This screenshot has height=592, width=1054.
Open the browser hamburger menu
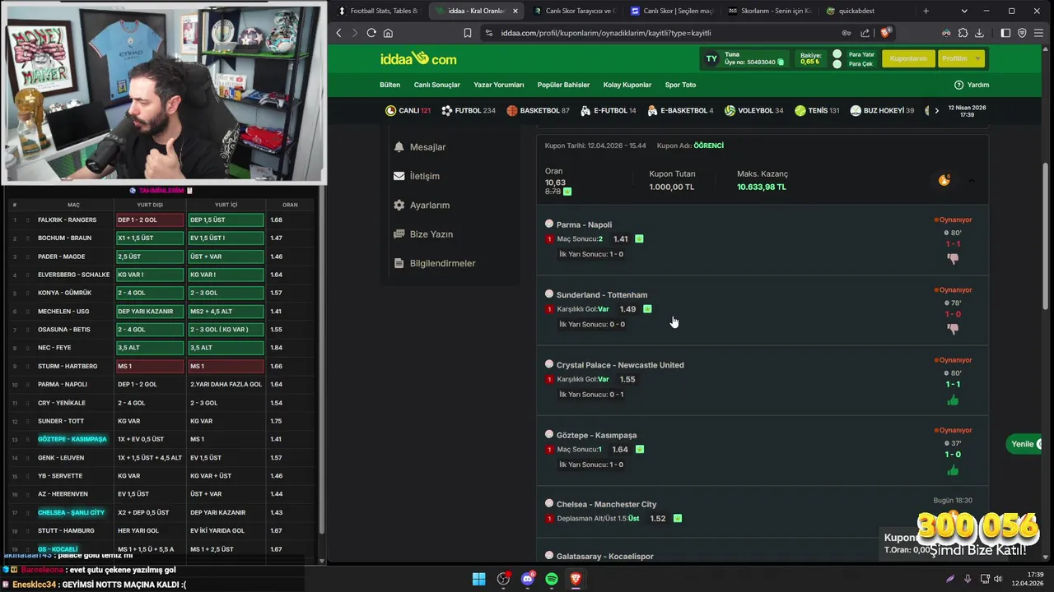[x=1039, y=33]
